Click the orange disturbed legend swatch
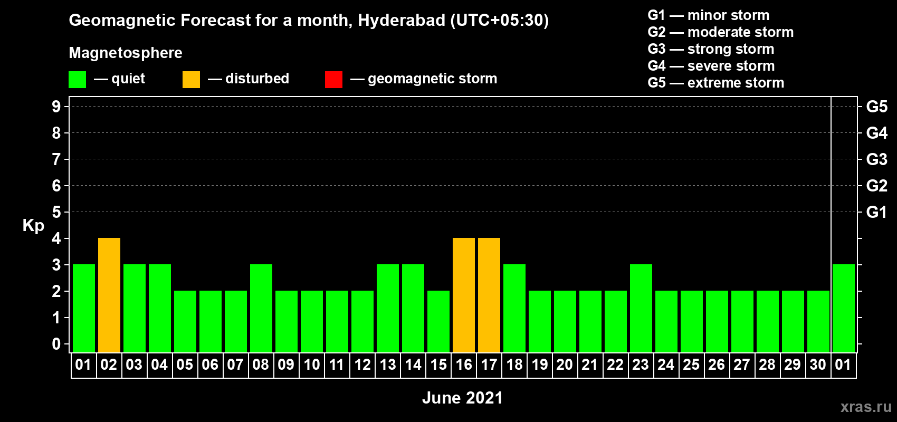 (191, 80)
